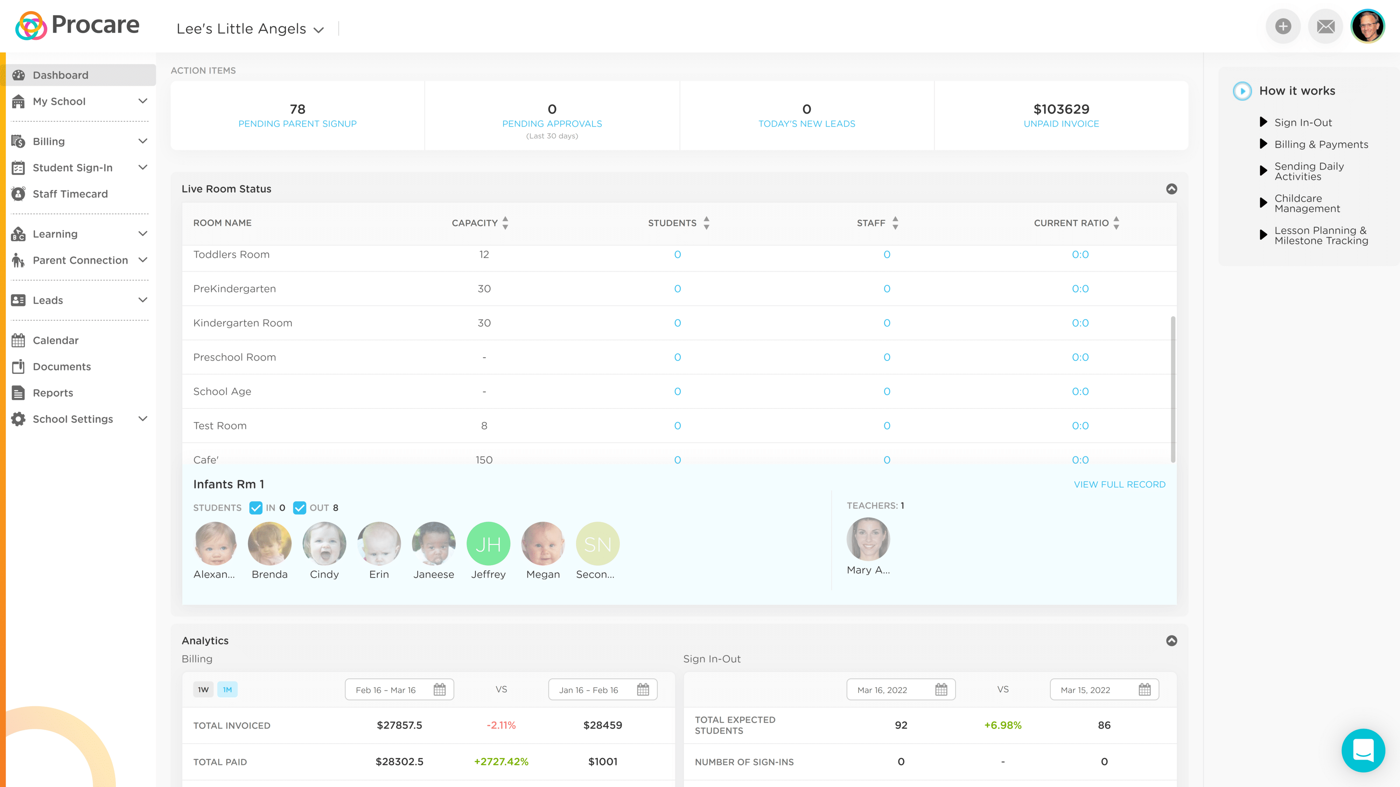Click the School Settings gear icon

19,419
